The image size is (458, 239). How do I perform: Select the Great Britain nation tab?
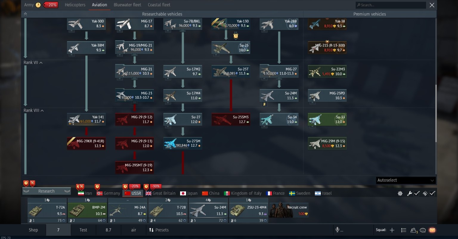pyautogui.click(x=160, y=193)
